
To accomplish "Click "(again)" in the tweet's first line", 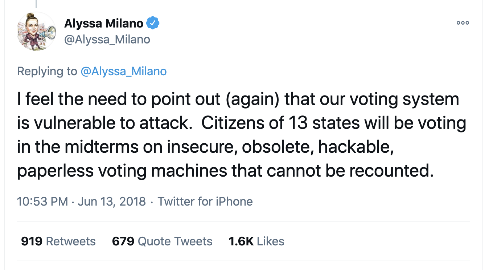I will point(252,100).
